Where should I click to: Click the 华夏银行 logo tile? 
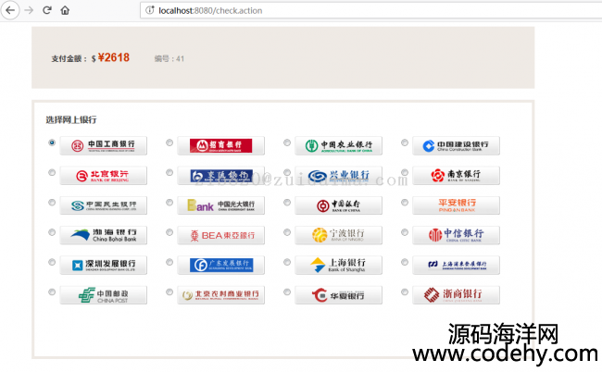click(338, 295)
